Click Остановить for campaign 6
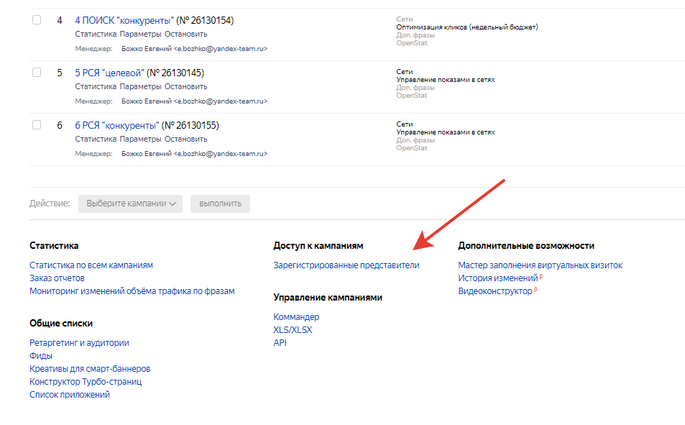The width and height of the screenshot is (685, 425). tap(185, 139)
